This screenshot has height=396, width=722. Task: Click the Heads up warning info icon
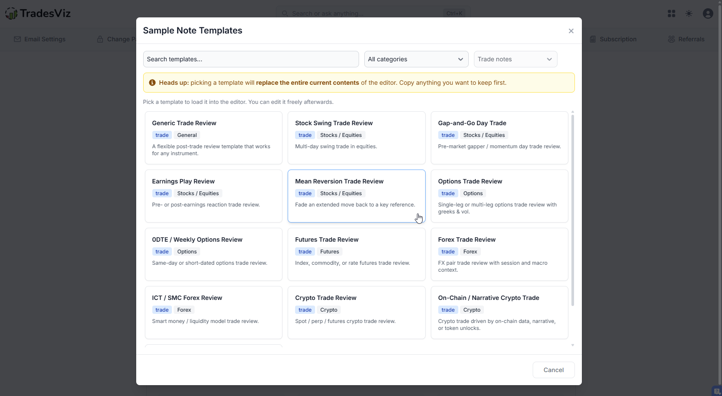(152, 83)
